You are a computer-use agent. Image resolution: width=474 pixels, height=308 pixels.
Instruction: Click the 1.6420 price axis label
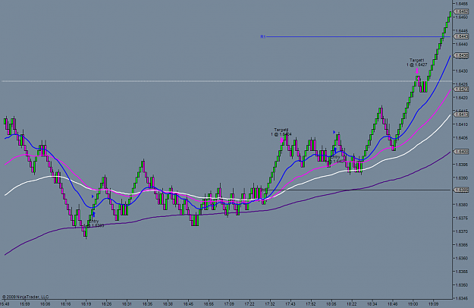[x=463, y=98]
